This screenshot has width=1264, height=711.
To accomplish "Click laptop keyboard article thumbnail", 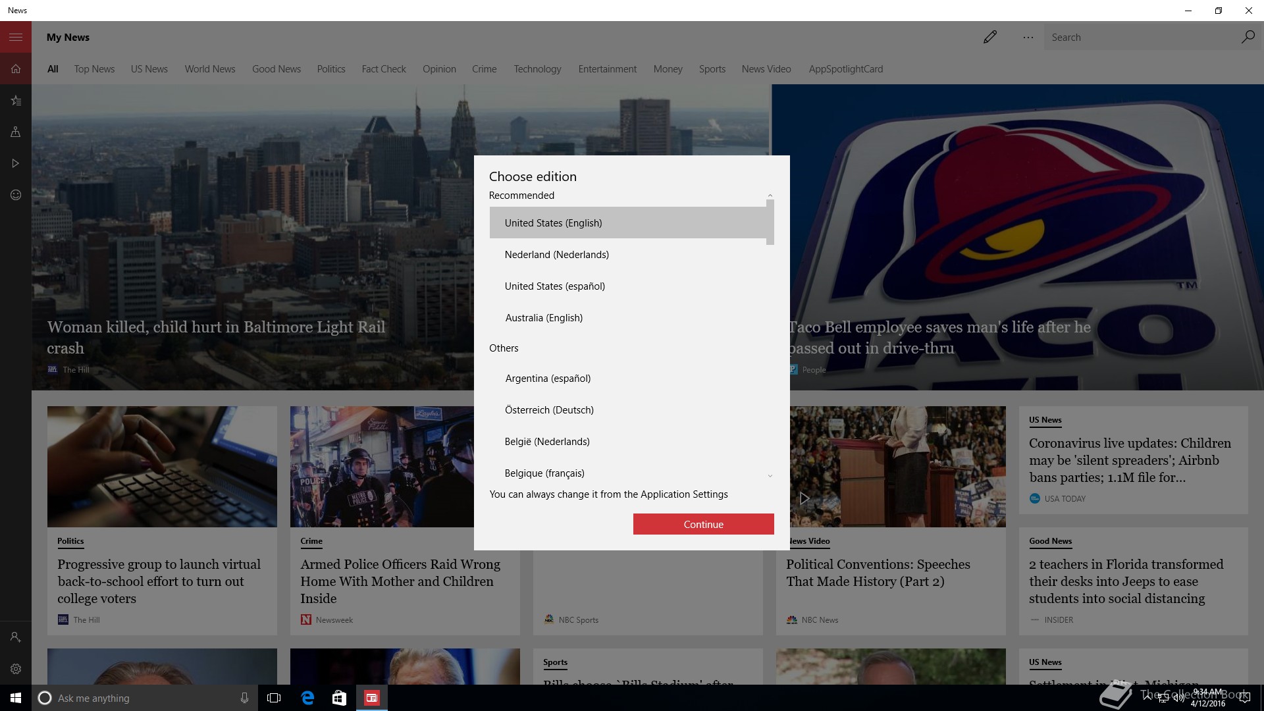I will [162, 466].
